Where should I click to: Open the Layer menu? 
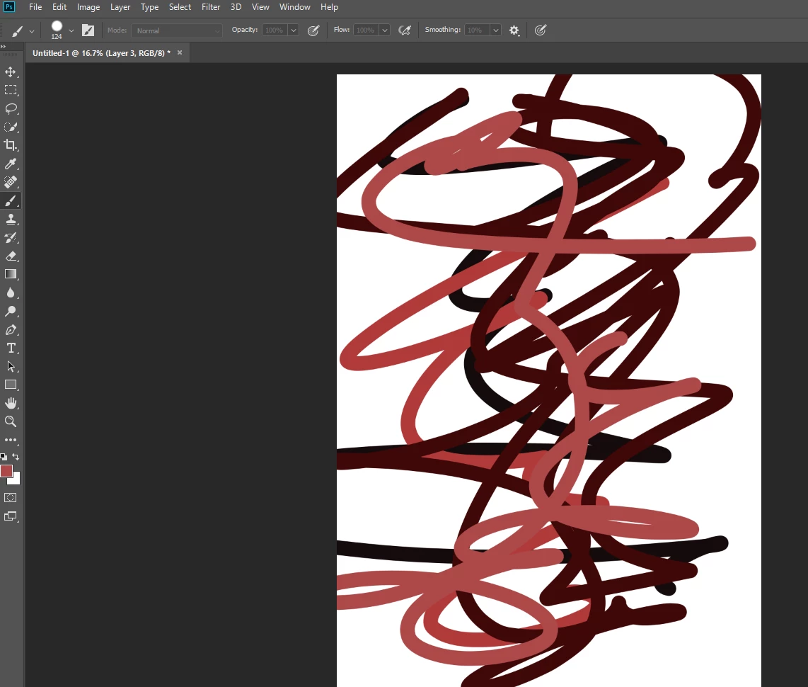(120, 7)
